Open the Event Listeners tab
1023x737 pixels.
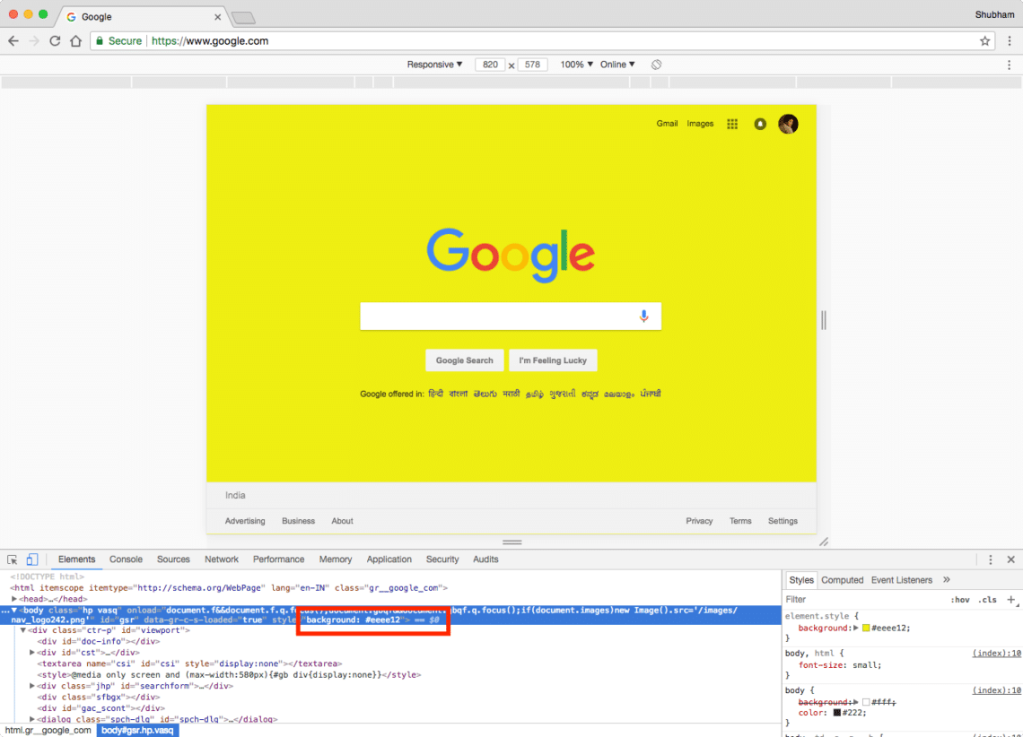902,580
